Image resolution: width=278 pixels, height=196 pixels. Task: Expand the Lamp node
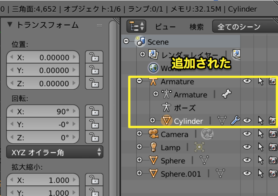pos(139,147)
